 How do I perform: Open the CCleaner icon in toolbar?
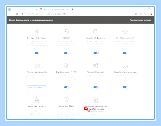pyautogui.click(x=151, y=14)
